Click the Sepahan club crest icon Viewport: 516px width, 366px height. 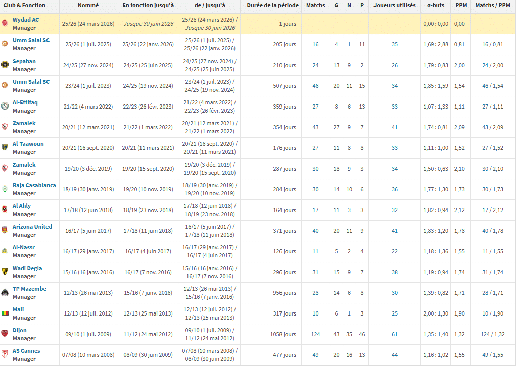pyautogui.click(x=5, y=65)
